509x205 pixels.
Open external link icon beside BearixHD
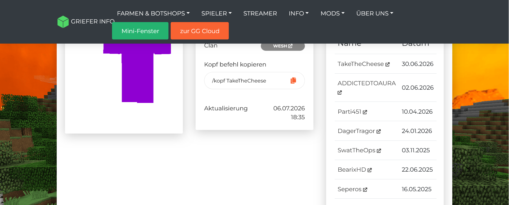[x=370, y=170]
